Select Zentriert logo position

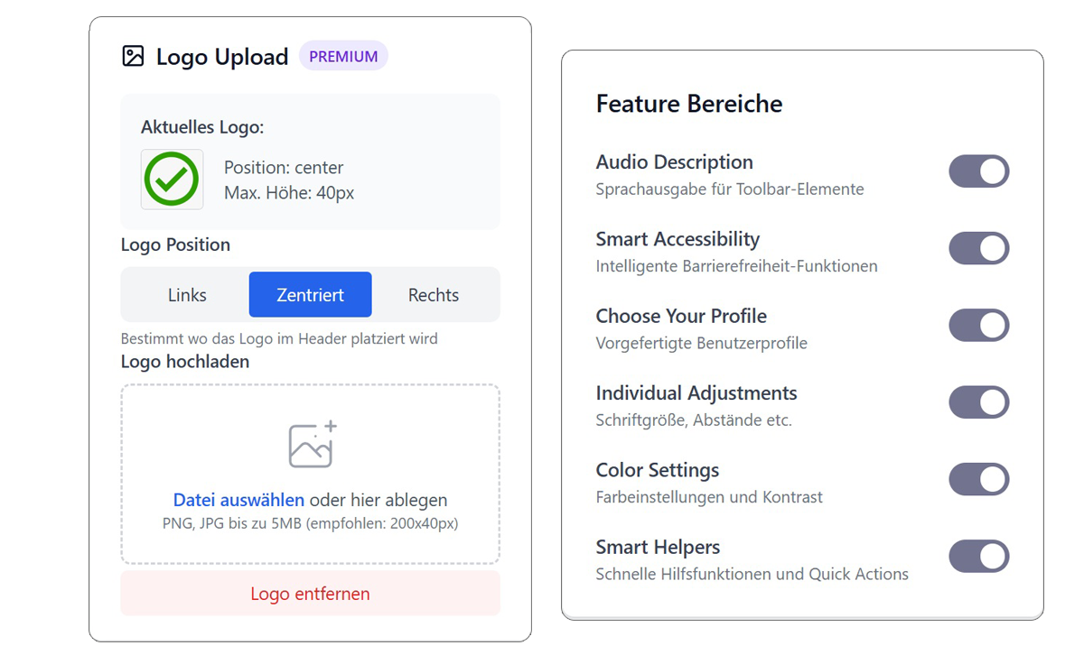click(310, 295)
